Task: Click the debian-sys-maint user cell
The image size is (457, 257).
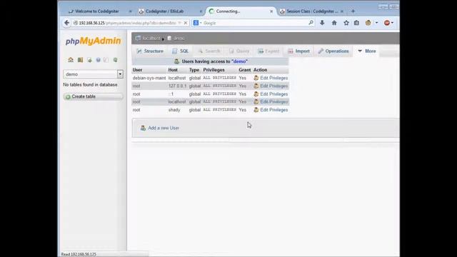Action: 149,78
